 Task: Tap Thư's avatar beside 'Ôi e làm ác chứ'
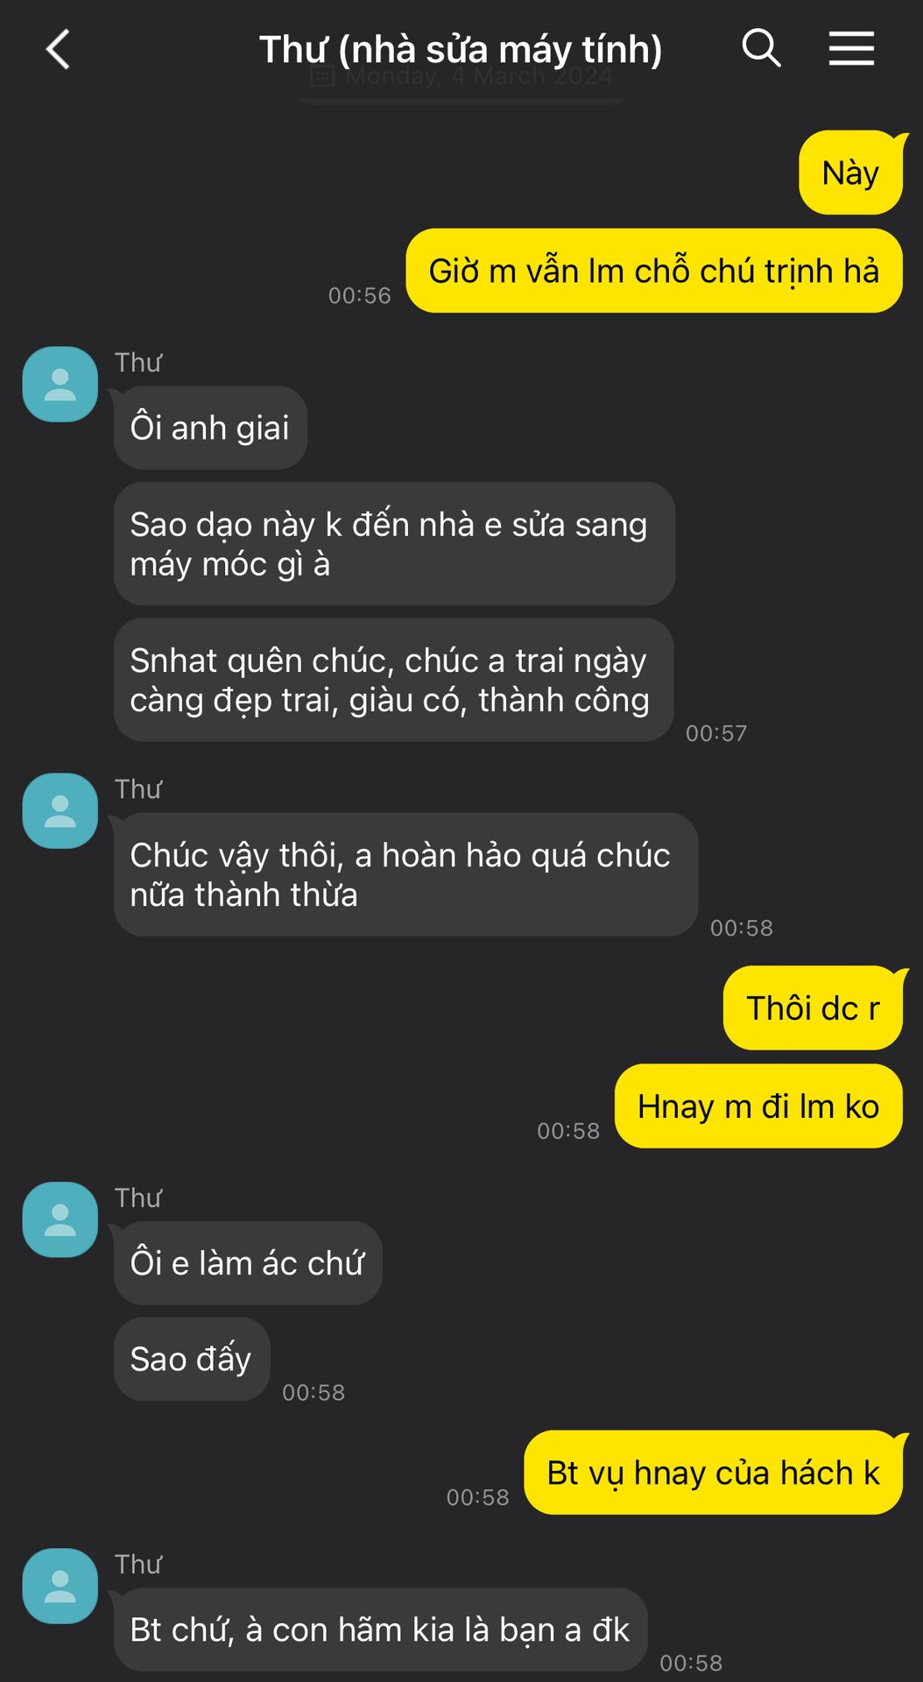(60, 1220)
